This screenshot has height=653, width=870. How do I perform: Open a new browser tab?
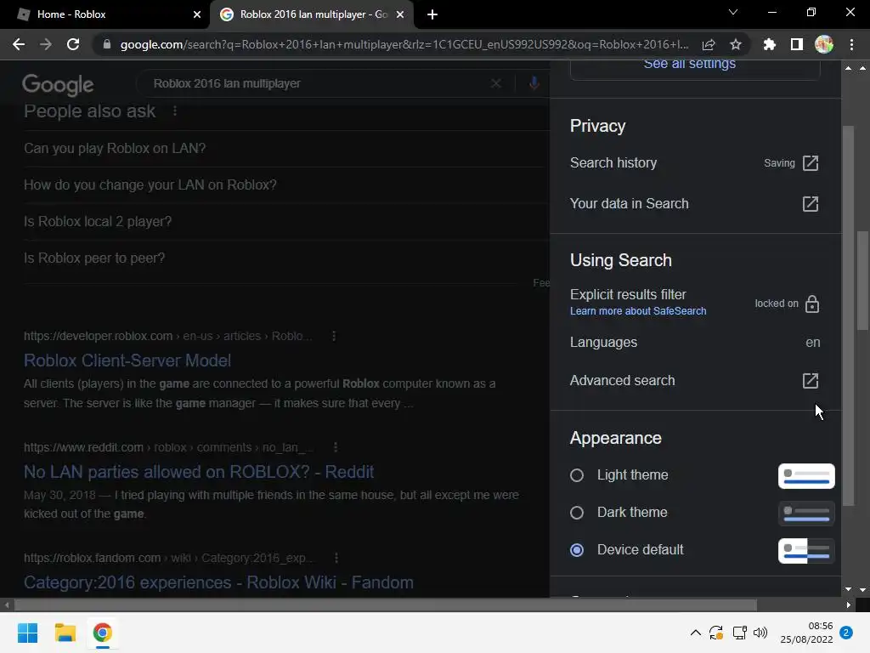[x=432, y=14]
